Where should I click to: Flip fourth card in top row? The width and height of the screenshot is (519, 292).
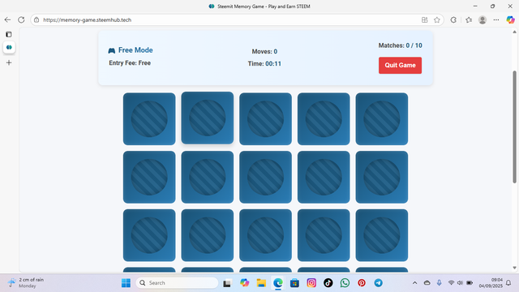(324, 119)
